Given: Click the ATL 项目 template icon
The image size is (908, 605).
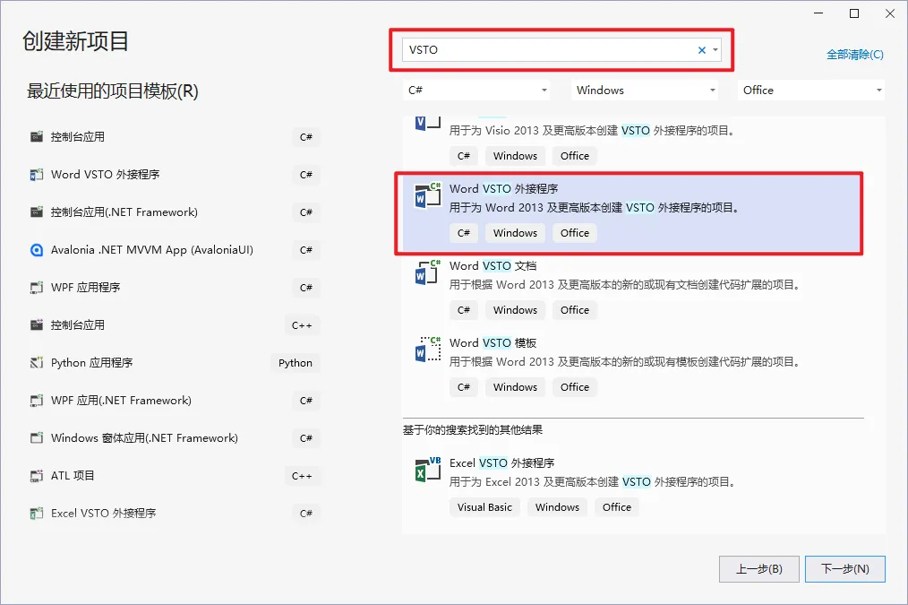Looking at the screenshot, I should pyautogui.click(x=37, y=476).
